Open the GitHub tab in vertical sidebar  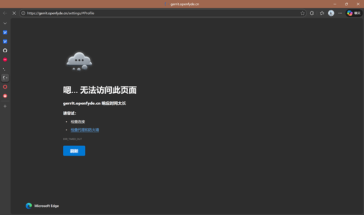coord(5,51)
